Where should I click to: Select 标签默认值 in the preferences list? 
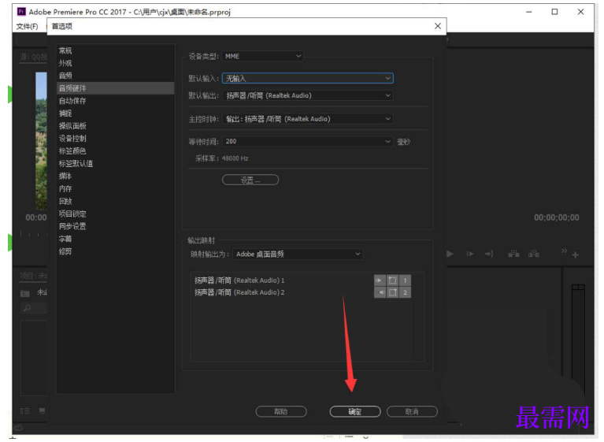pos(76,163)
